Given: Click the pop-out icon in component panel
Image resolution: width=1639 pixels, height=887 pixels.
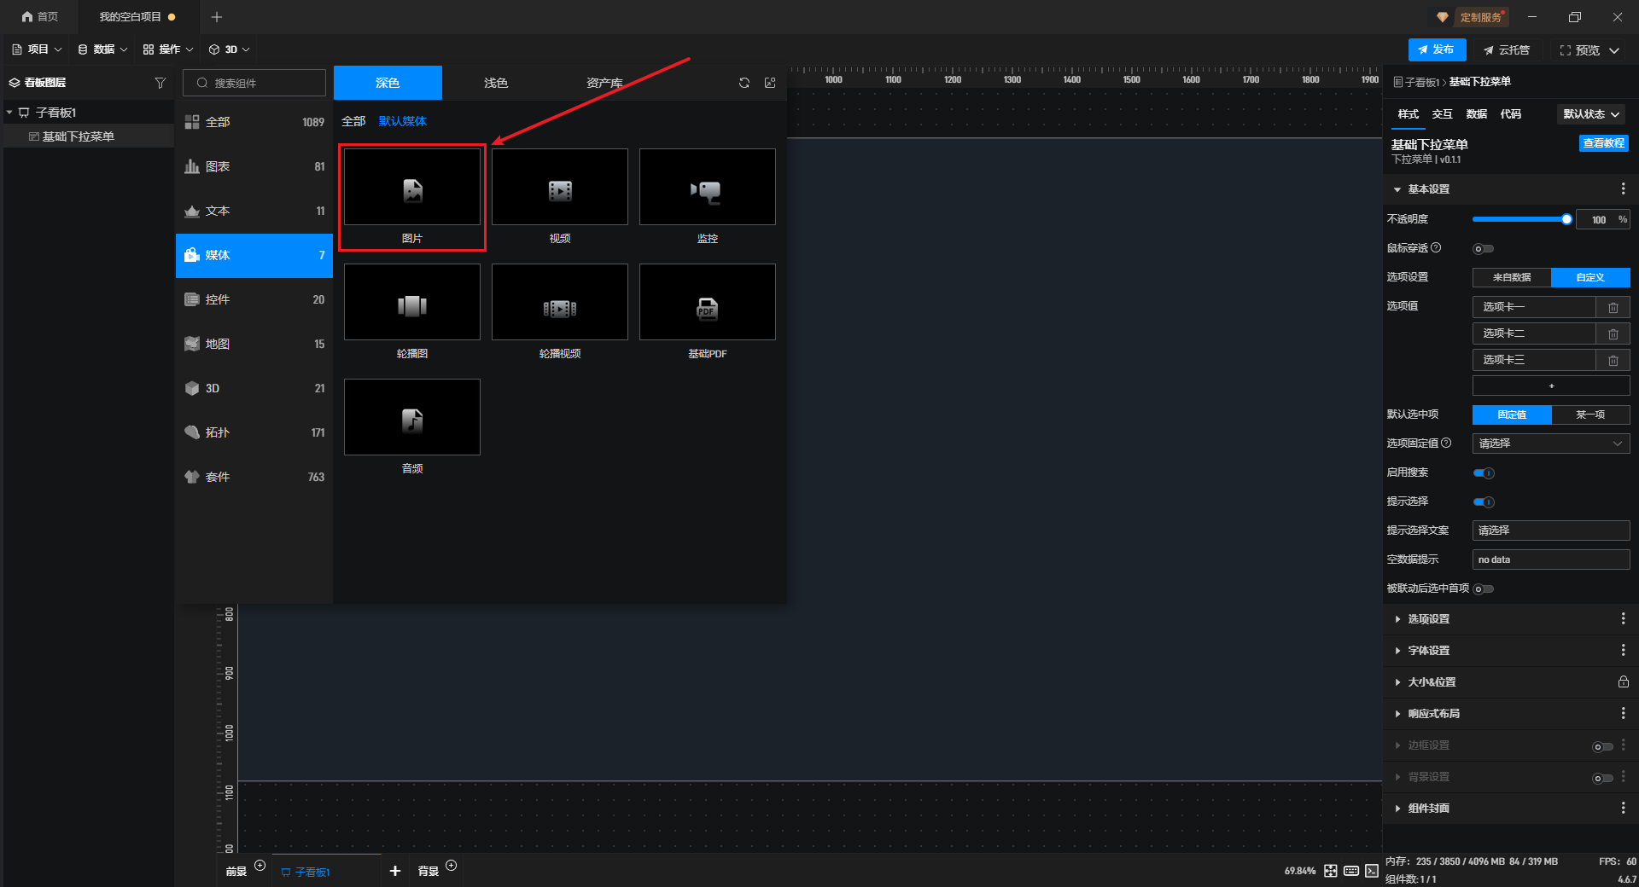Looking at the screenshot, I should click(x=770, y=83).
